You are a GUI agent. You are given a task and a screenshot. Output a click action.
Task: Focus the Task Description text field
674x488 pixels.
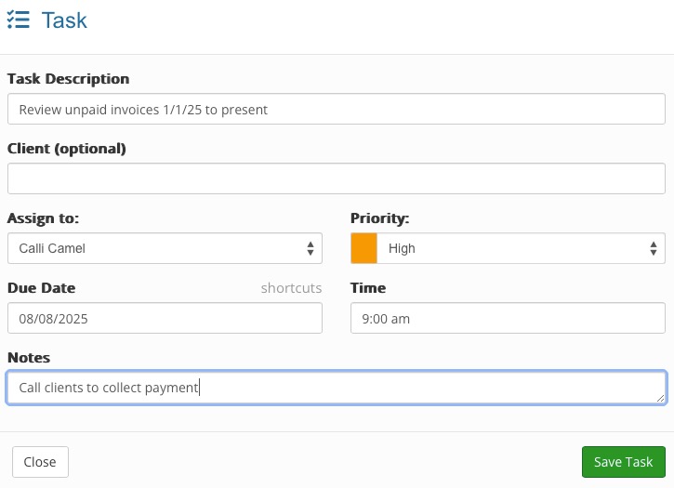pyautogui.click(x=337, y=109)
